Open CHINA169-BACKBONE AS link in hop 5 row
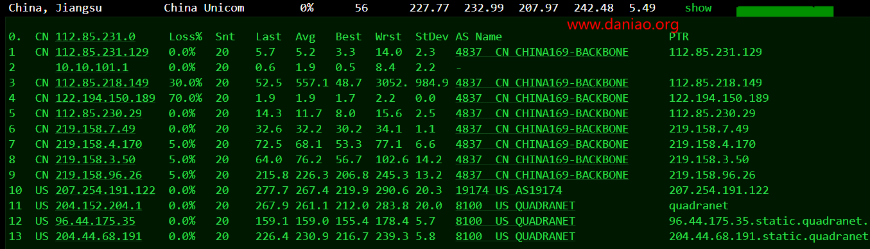870x249 pixels. (x=542, y=113)
